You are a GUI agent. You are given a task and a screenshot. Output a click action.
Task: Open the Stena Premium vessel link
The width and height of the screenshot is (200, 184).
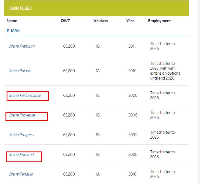click(22, 46)
